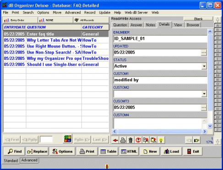Select row Use Right Mouse Button
Screen dimensions: 223x170
click(x=56, y=46)
